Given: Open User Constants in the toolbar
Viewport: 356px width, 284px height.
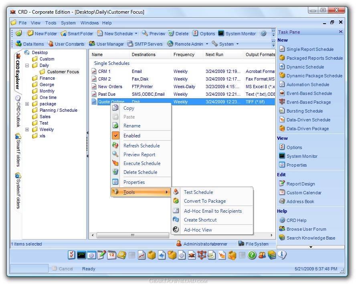Looking at the screenshot, I should [66, 44].
